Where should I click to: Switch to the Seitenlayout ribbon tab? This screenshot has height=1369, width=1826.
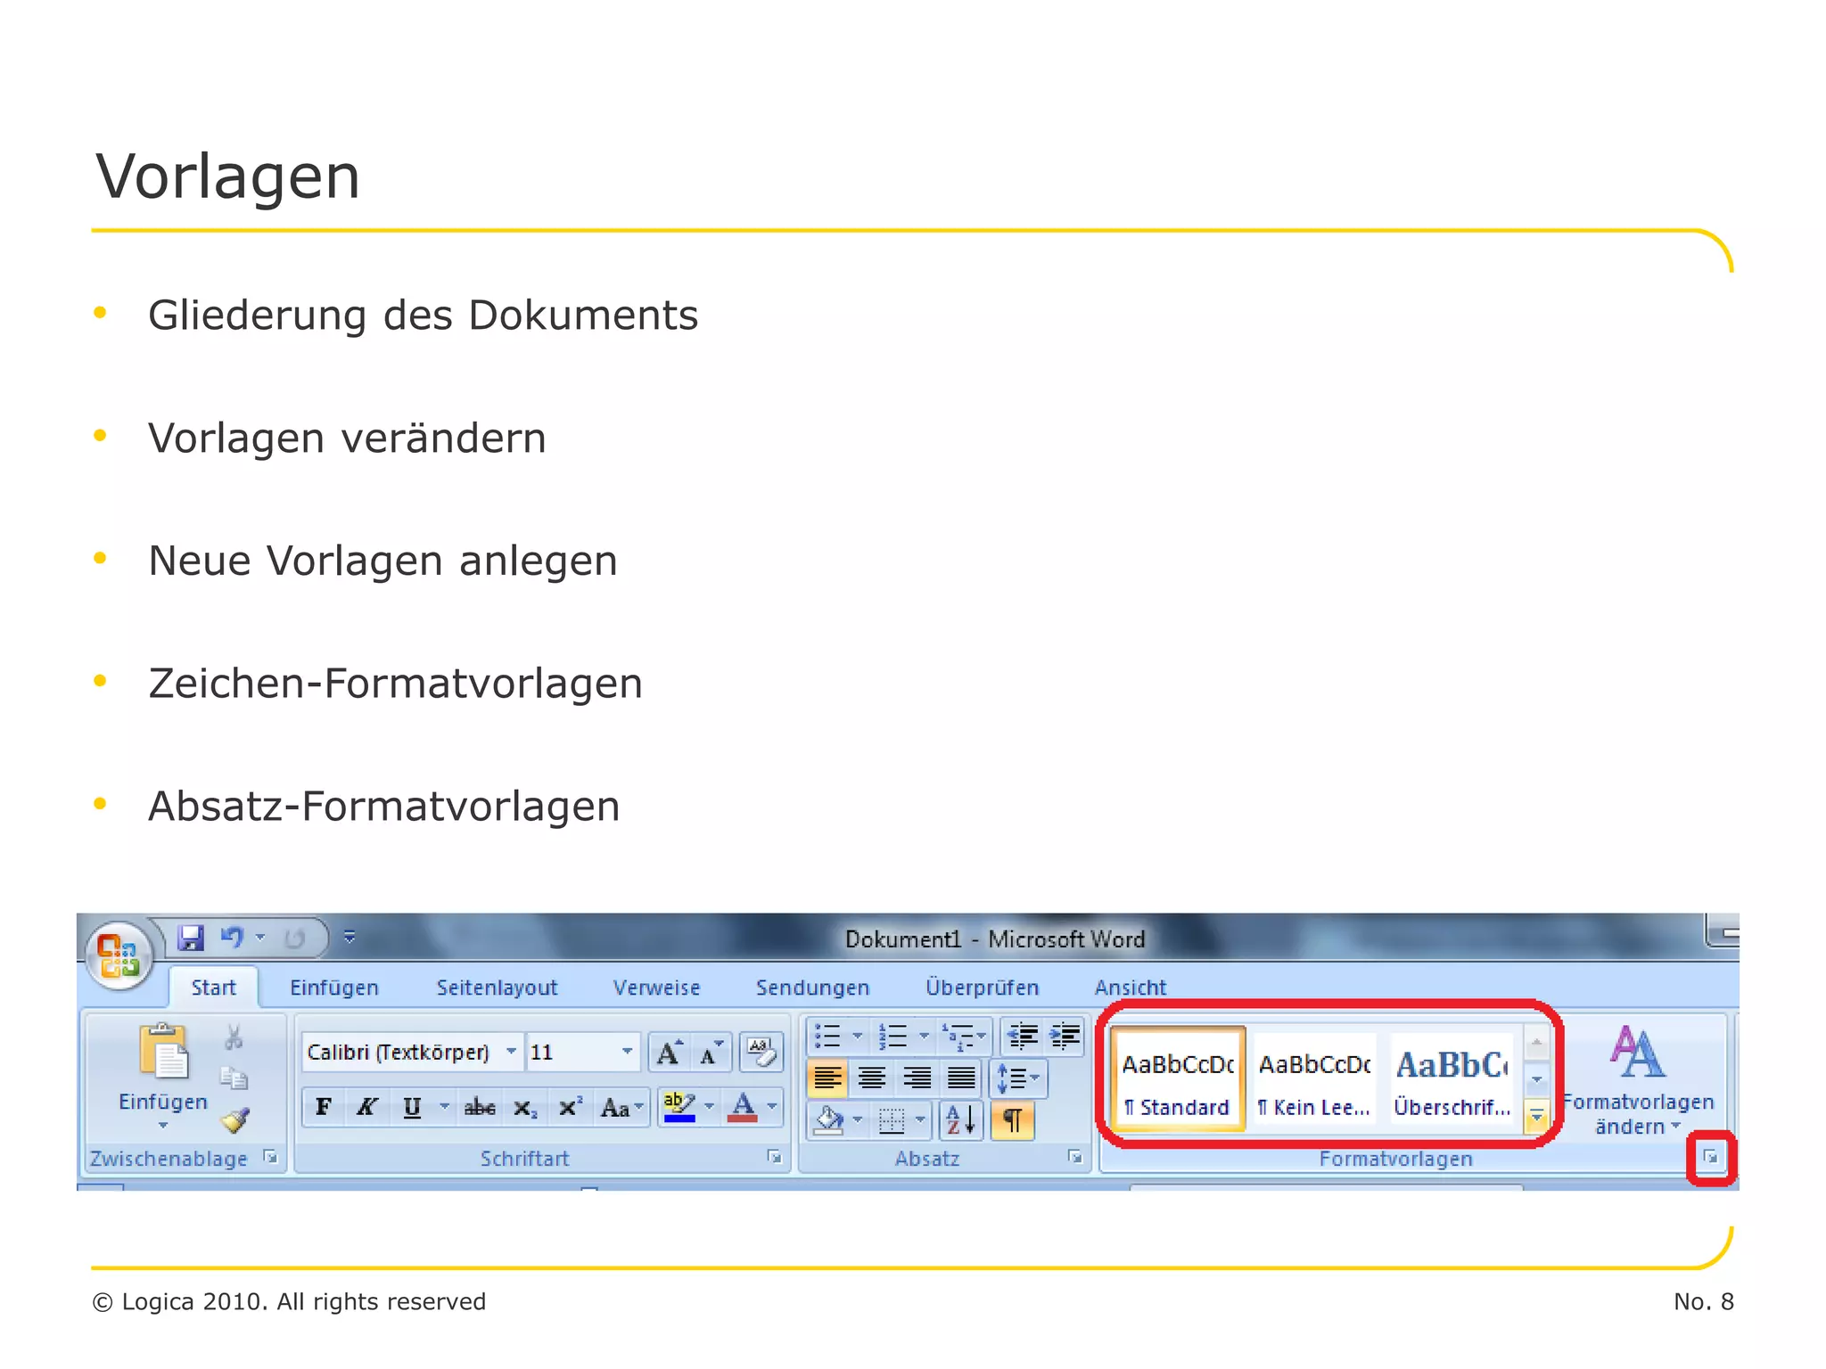pyautogui.click(x=497, y=988)
